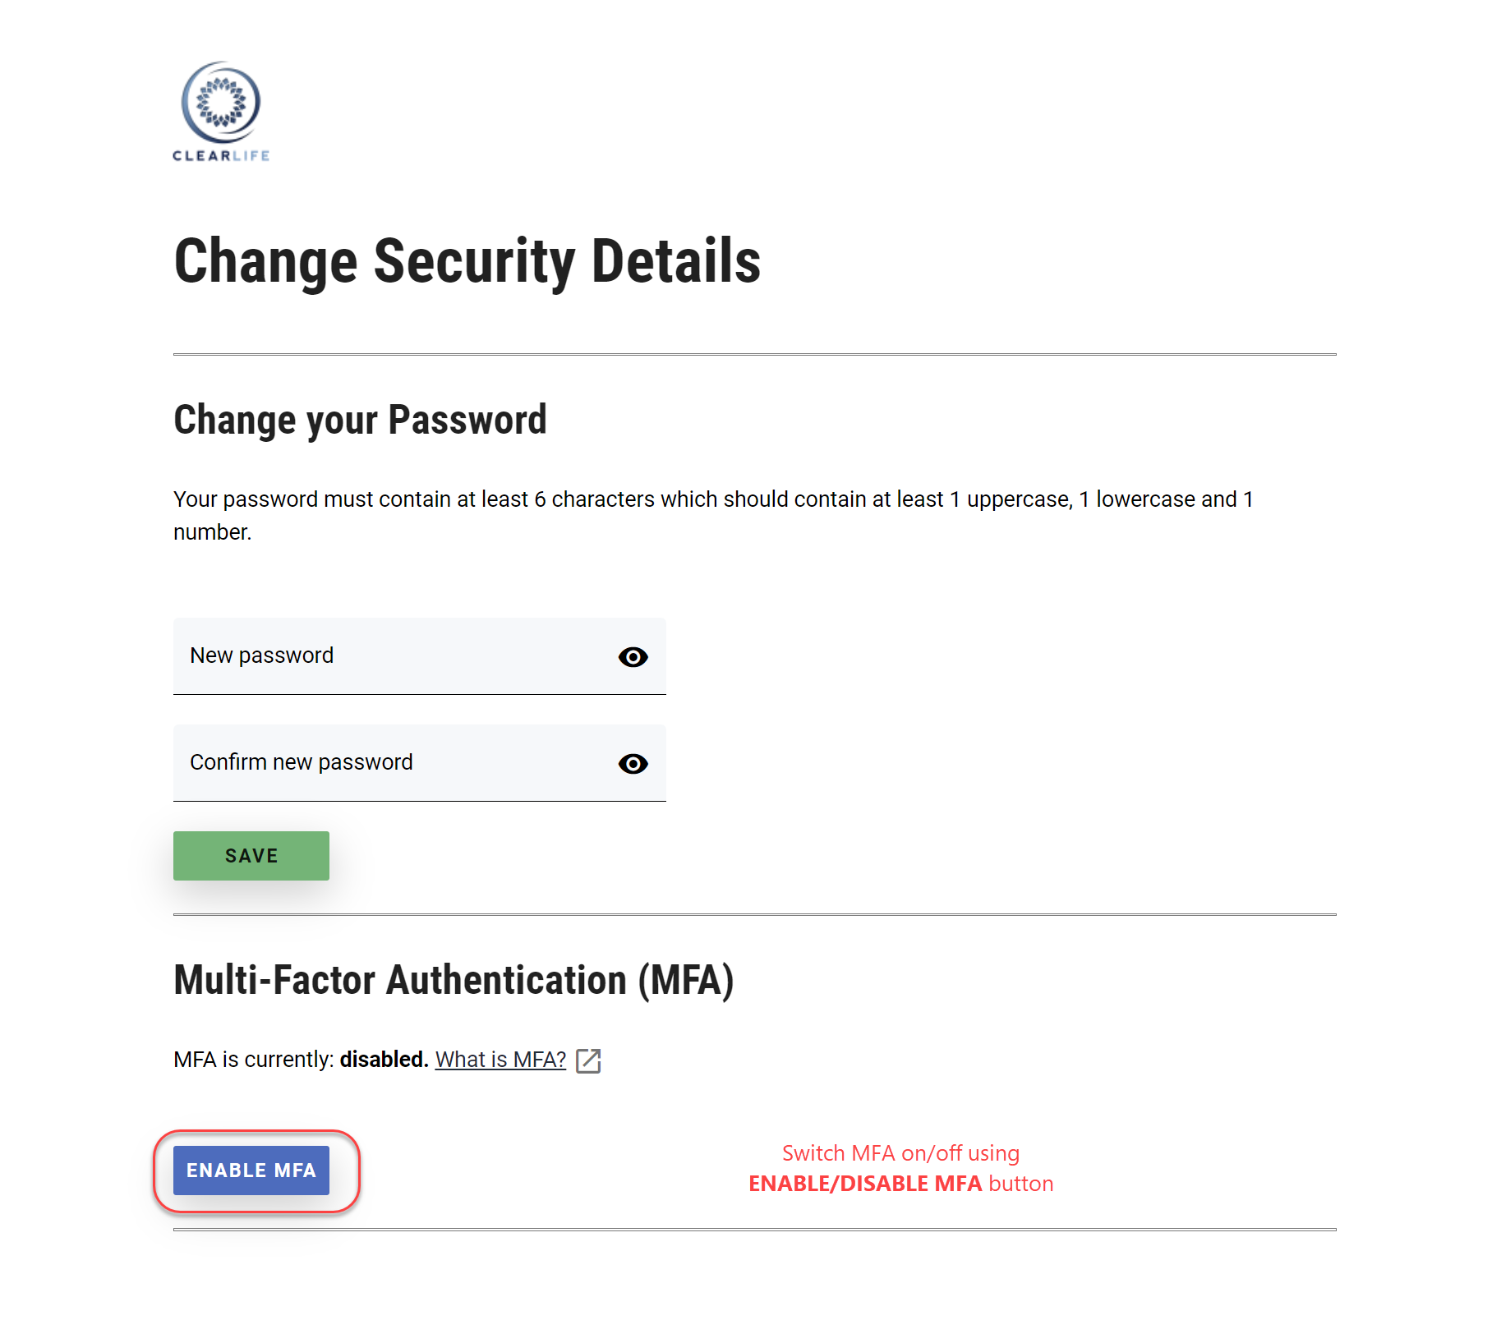Click the ClearLife logo emblem
This screenshot has width=1501, height=1320.
point(221,103)
